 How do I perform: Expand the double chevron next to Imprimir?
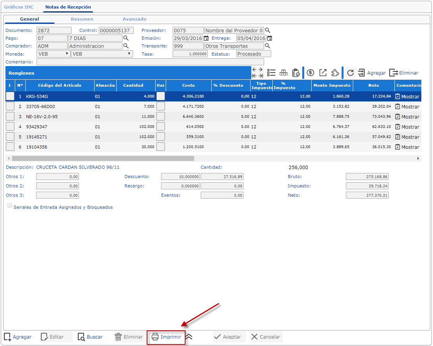pyautogui.click(x=189, y=337)
